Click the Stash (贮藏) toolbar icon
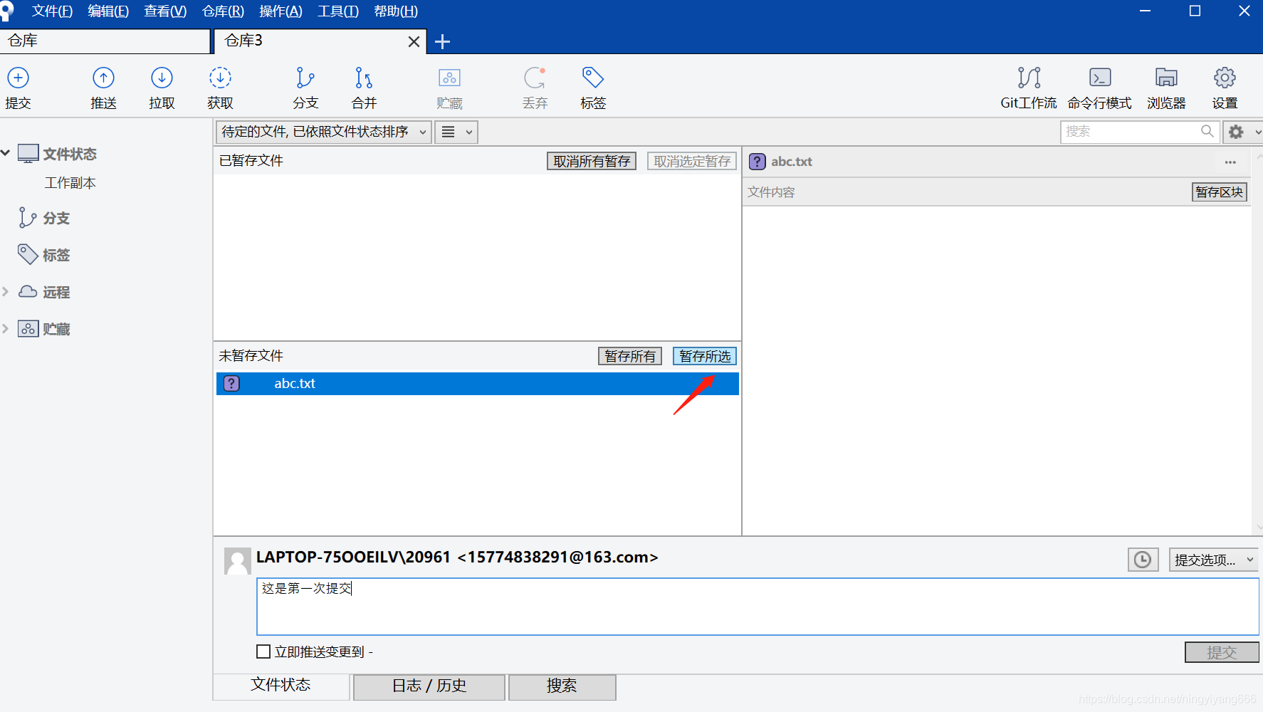 coord(449,78)
